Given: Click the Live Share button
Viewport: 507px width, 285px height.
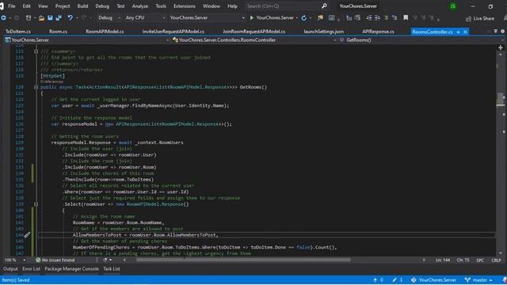Looking at the screenshot, I should (480, 18).
